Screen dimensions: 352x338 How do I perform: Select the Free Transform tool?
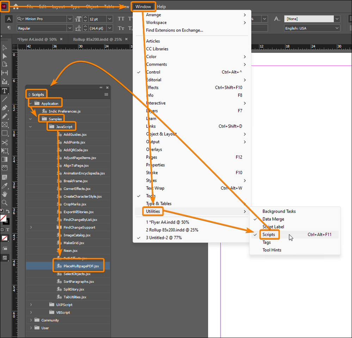coord(5,151)
